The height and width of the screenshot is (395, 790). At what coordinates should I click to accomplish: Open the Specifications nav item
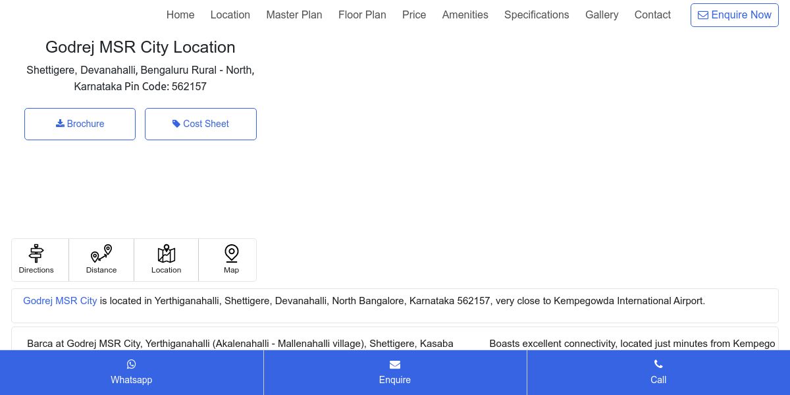[537, 14]
